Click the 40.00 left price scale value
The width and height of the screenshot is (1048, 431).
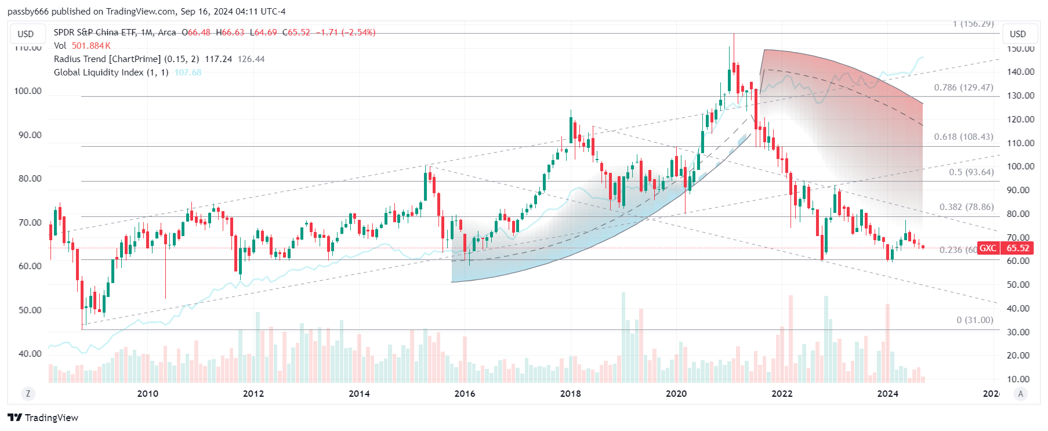click(30, 354)
